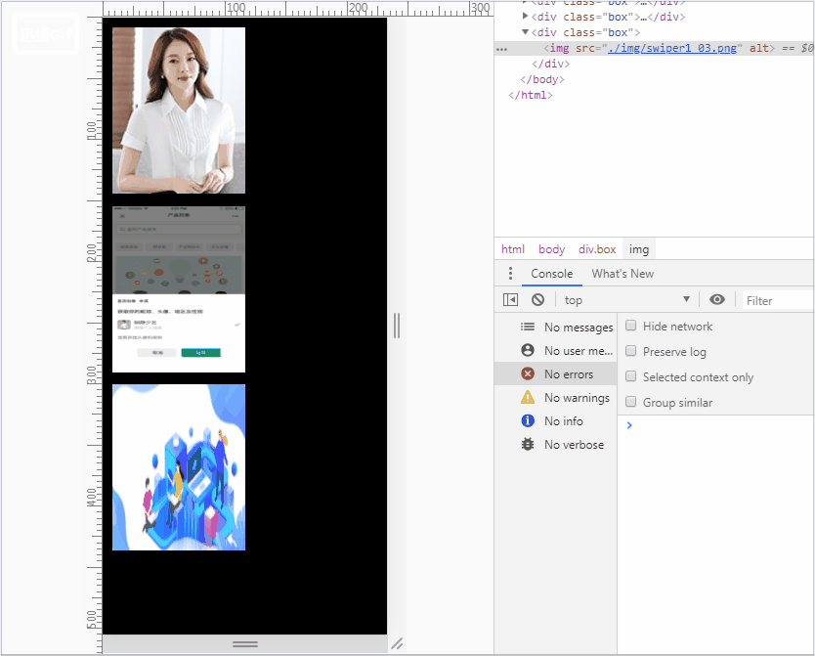Screen dimensions: 815x656
Task: Open the drawer three-dot menu
Action: point(510,274)
